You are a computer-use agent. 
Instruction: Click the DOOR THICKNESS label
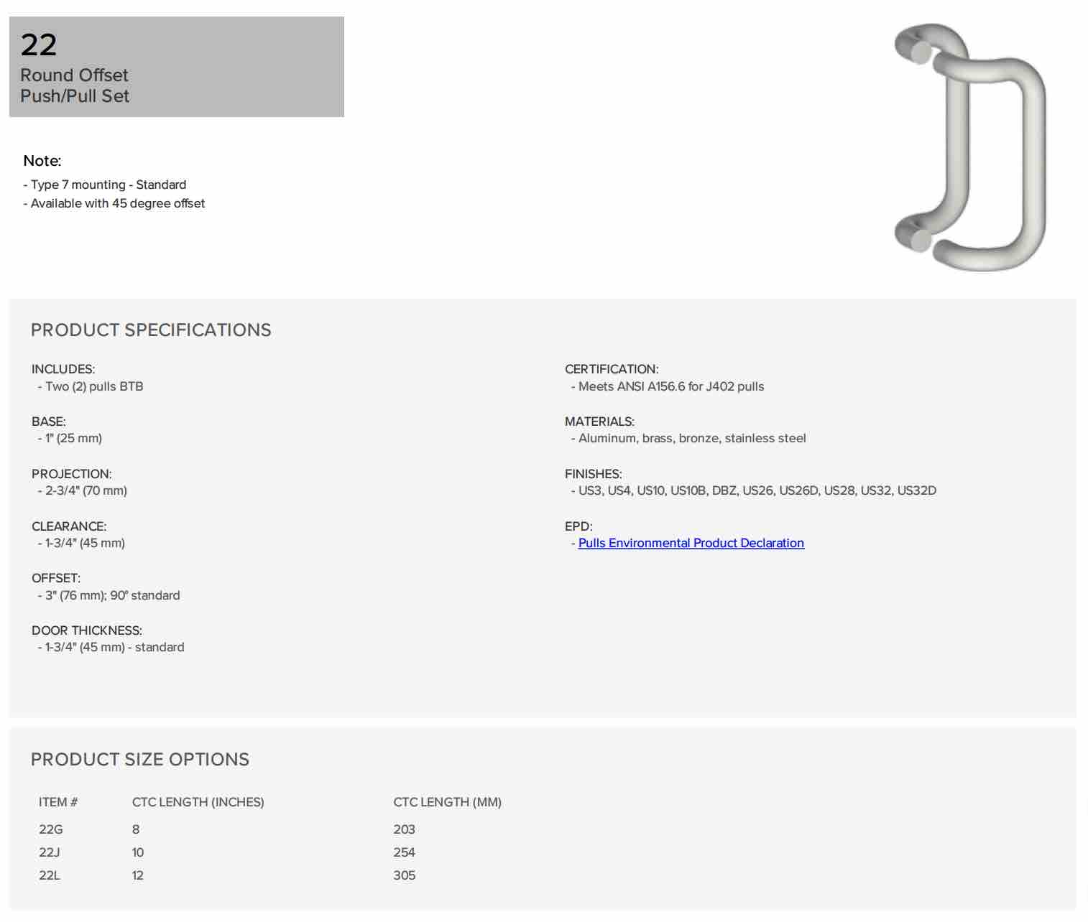pyautogui.click(x=87, y=630)
